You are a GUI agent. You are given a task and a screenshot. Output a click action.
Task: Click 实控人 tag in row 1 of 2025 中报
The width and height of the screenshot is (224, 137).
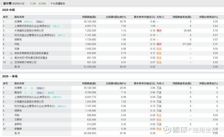pos(40,22)
